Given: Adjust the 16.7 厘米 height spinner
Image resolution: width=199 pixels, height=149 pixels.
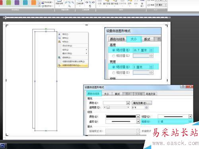Looking at the screenshot, I should pyautogui.click(x=151, y=50).
